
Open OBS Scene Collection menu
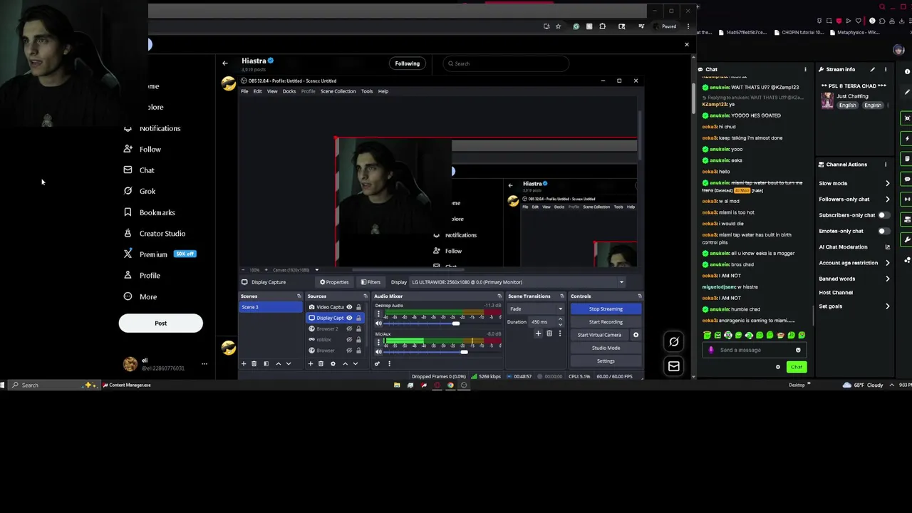point(338,91)
